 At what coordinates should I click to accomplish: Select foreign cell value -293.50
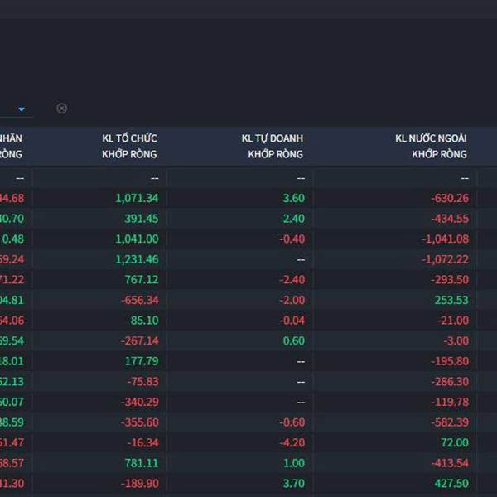tap(450, 280)
